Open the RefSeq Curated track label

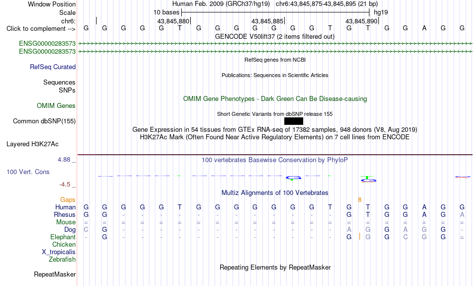coord(53,67)
